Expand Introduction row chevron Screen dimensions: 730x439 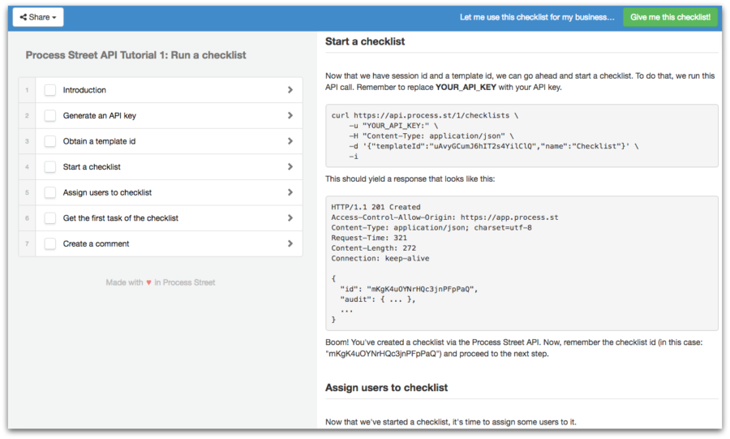290,90
